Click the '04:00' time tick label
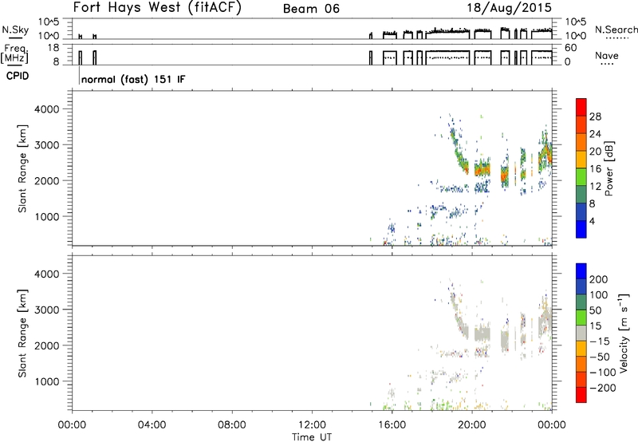The height and width of the screenshot is (442, 638). coord(152,425)
